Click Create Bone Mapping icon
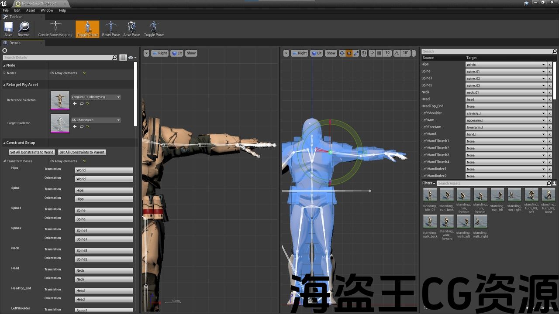Image resolution: width=559 pixels, height=314 pixels. point(55,28)
